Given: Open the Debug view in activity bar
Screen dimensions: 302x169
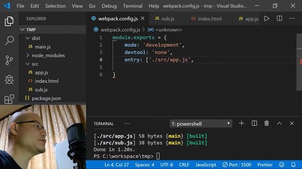Looking at the screenshot, I should (x=9, y=79).
